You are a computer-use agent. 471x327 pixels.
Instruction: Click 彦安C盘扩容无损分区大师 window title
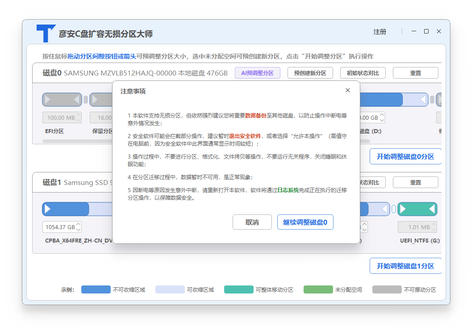coord(106,34)
